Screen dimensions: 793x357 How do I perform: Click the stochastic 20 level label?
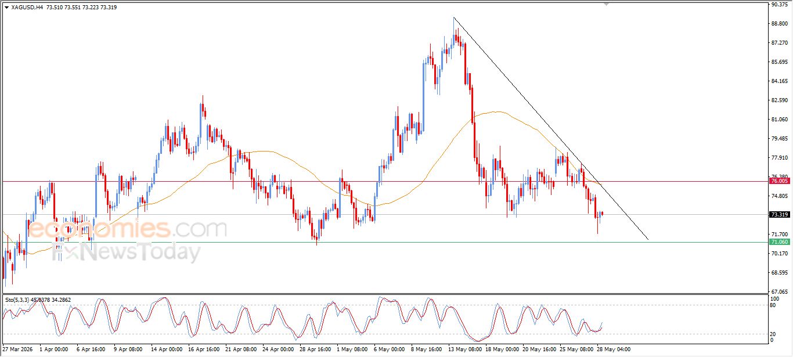click(773, 334)
